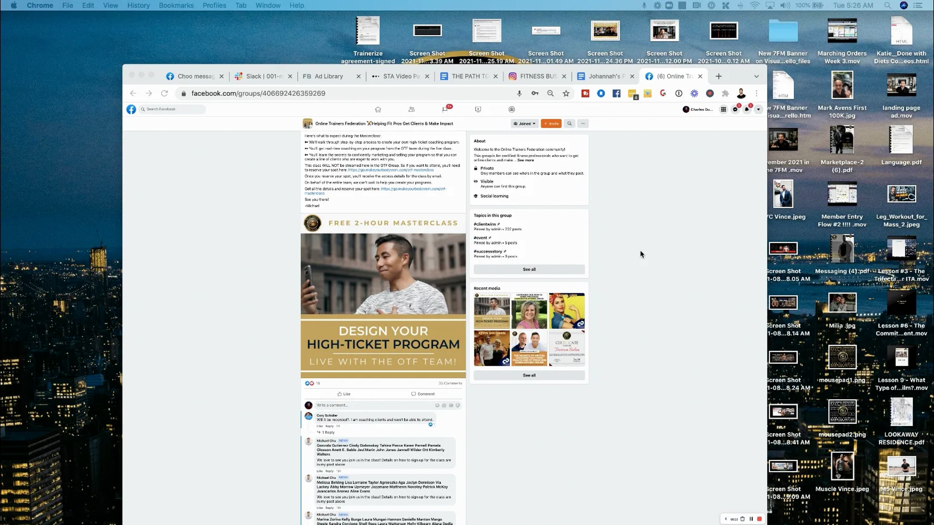Screen dimensions: 934x525
Task: Like the masterclass post
Action: (x=344, y=394)
